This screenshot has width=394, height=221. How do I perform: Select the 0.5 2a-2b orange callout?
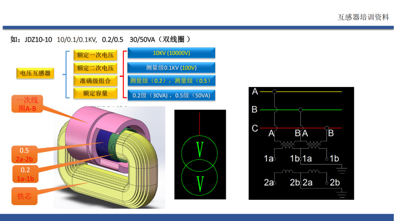click(x=24, y=154)
